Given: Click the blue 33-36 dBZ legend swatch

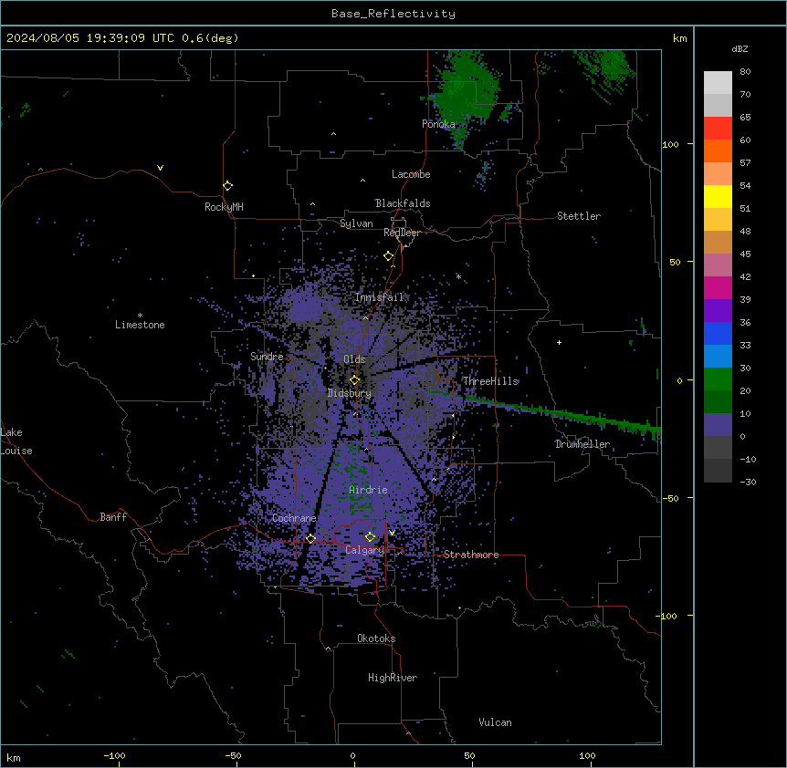Looking at the screenshot, I should pos(718,333).
